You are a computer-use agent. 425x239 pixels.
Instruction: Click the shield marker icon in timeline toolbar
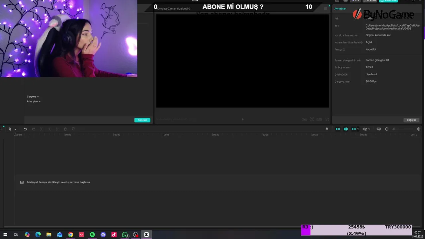73,129
